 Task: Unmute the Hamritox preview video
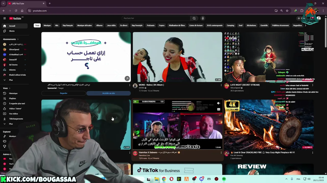pyautogui.click(x=219, y=103)
